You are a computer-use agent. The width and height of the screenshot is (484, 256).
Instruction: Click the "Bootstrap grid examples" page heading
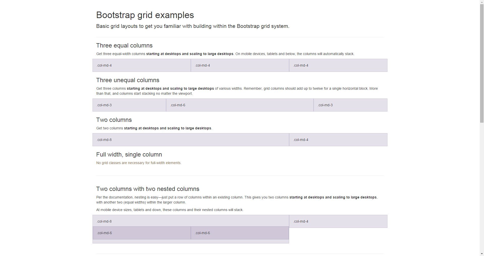145,15
